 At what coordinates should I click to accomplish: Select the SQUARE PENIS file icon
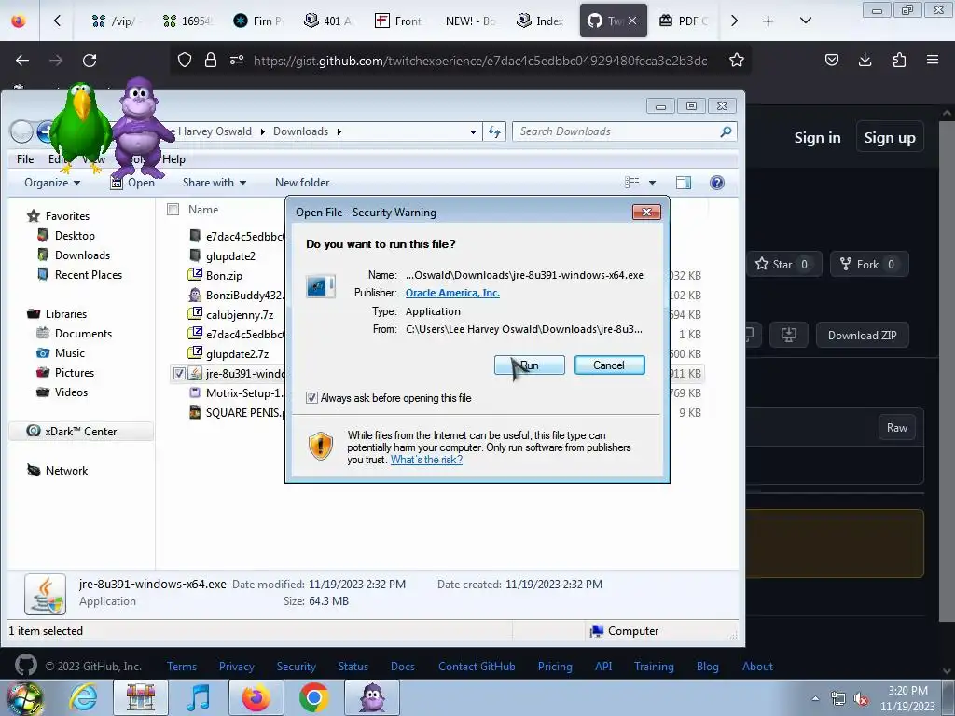coord(195,412)
